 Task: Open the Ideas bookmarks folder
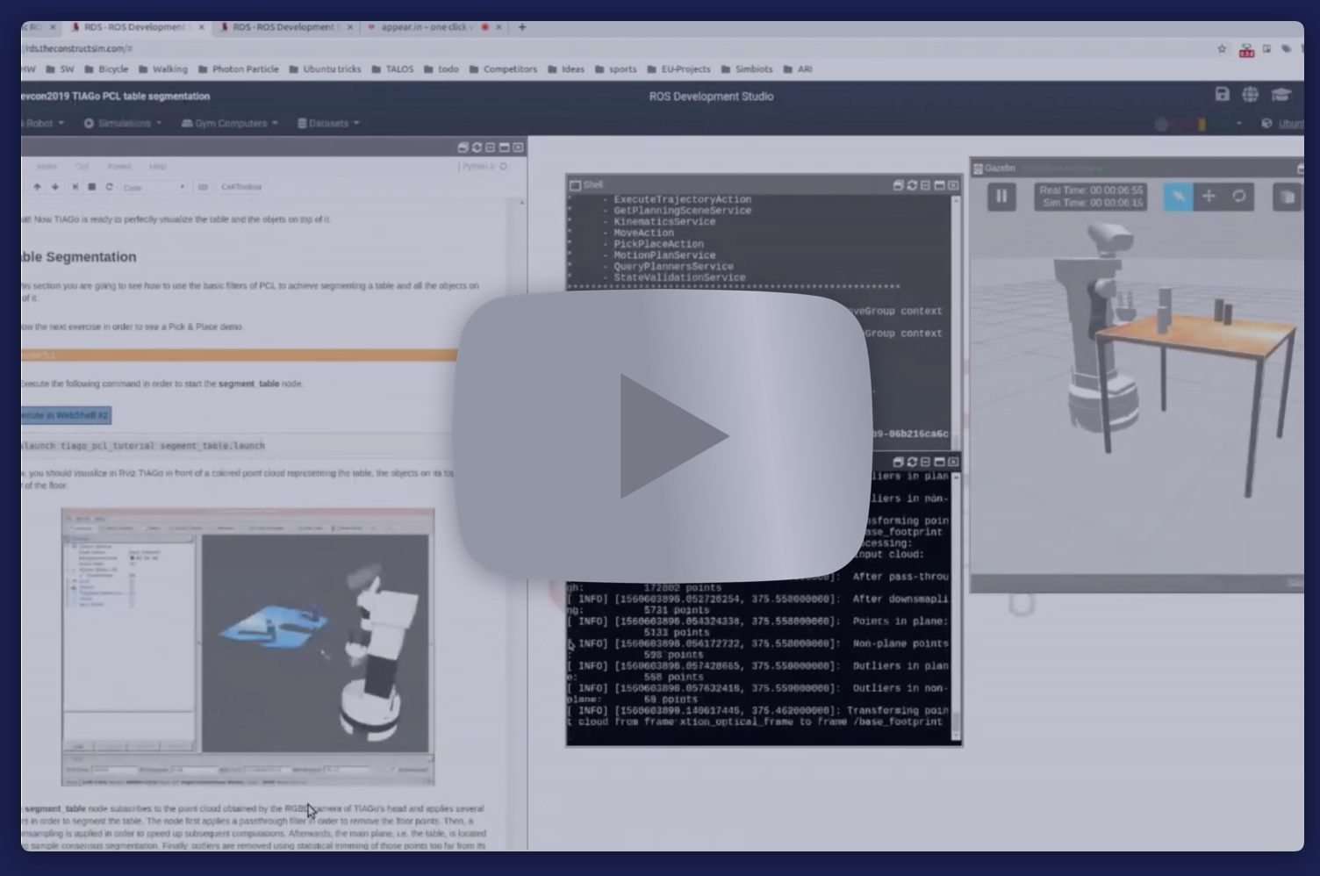(x=566, y=69)
